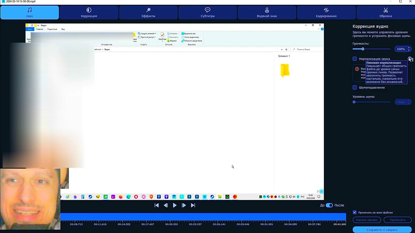Uncheck Применить ко всем файлам
The height and width of the screenshot is (233, 415).
(x=355, y=213)
